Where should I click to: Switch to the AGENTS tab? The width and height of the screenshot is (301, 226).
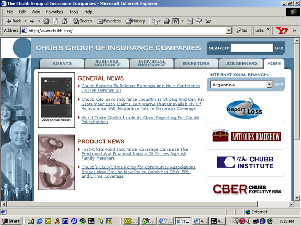[x=62, y=64]
